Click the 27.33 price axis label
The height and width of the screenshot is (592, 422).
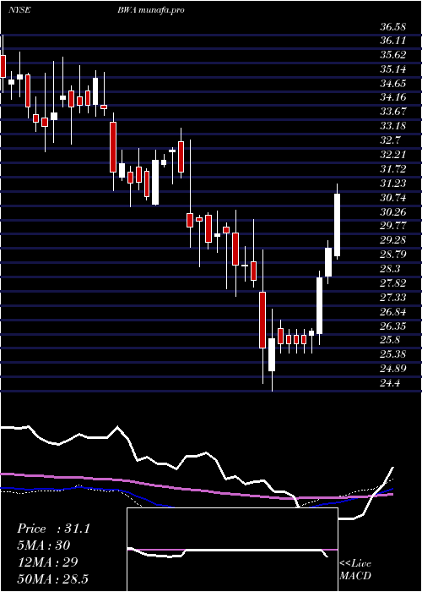pyautogui.click(x=392, y=298)
